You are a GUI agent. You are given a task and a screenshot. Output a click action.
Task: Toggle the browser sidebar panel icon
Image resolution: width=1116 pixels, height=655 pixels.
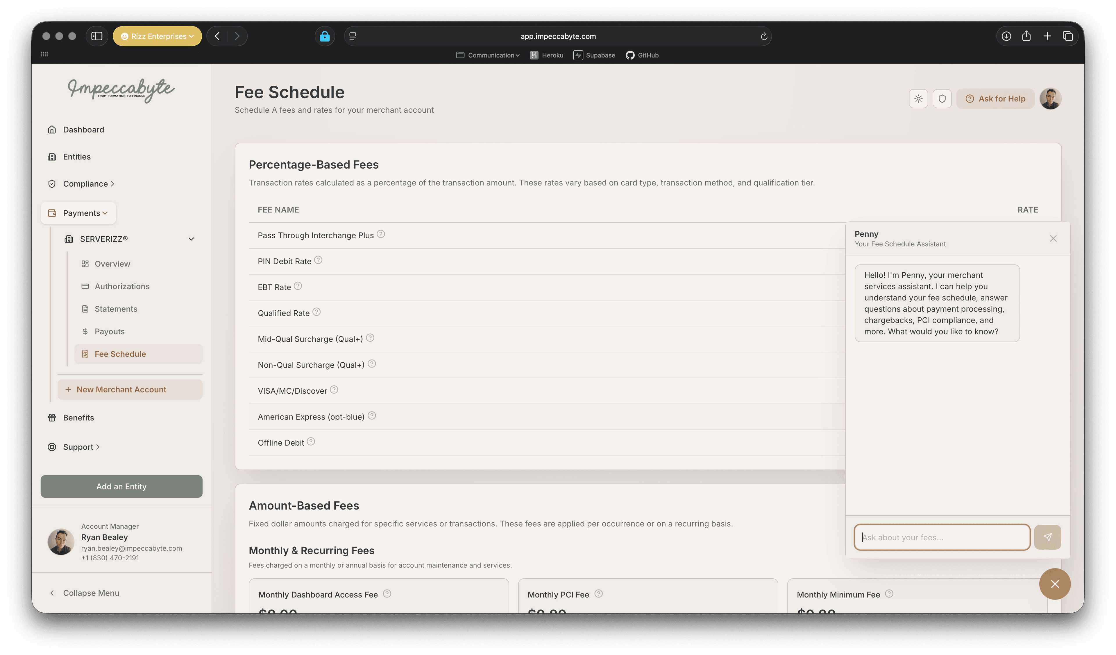[96, 36]
